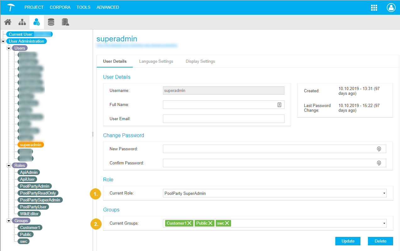Go to the home dashboard icon
Screen dimensions: 400x251
coord(8,22)
